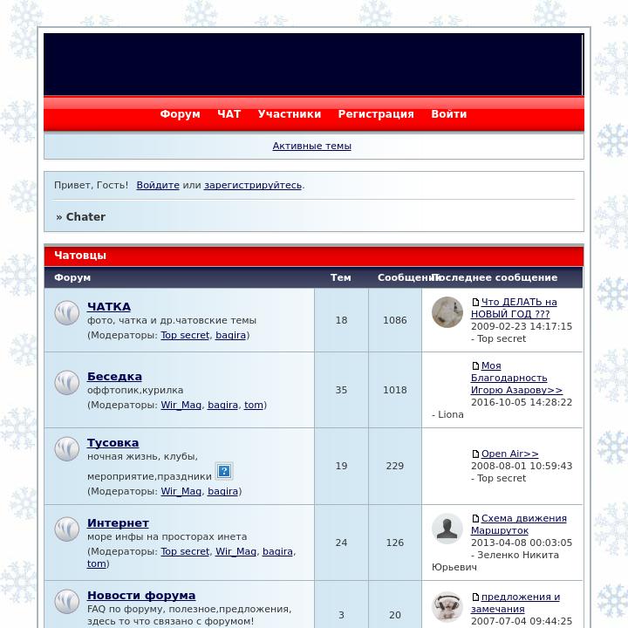Open the Беседка forum

pos(114,377)
